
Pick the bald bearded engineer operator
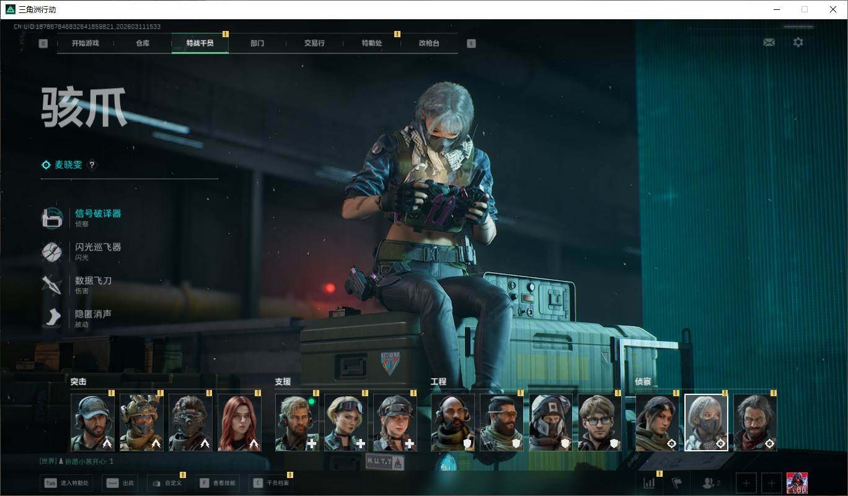(453, 423)
